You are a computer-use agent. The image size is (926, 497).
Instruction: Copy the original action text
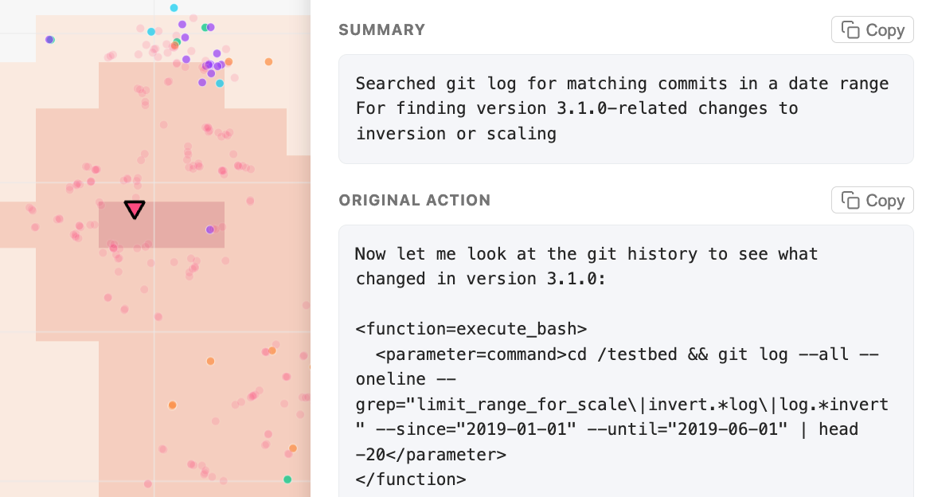(872, 201)
